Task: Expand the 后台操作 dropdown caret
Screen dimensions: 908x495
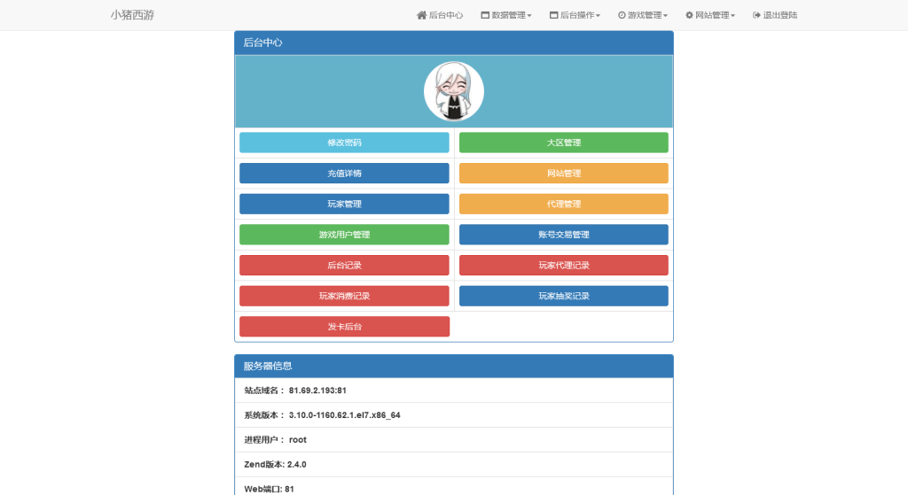Action: [x=598, y=16]
